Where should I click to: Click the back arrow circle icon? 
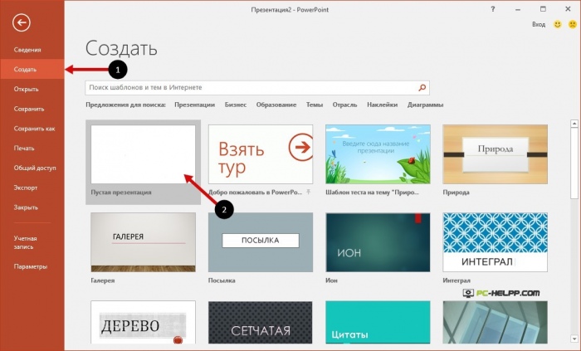(22, 22)
